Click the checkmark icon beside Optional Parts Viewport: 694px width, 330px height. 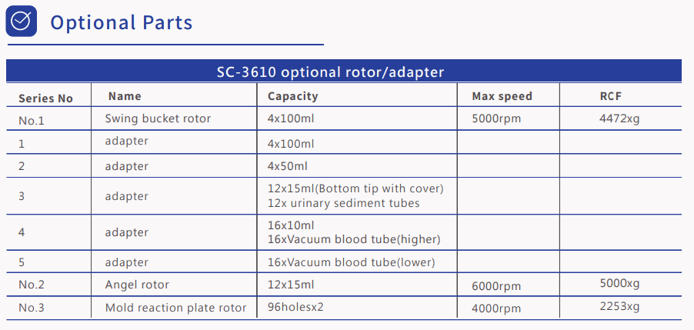click(21, 22)
